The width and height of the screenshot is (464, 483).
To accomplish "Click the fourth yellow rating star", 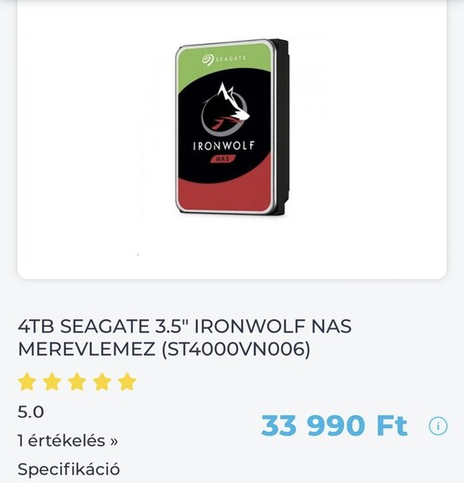I will coord(102,382).
